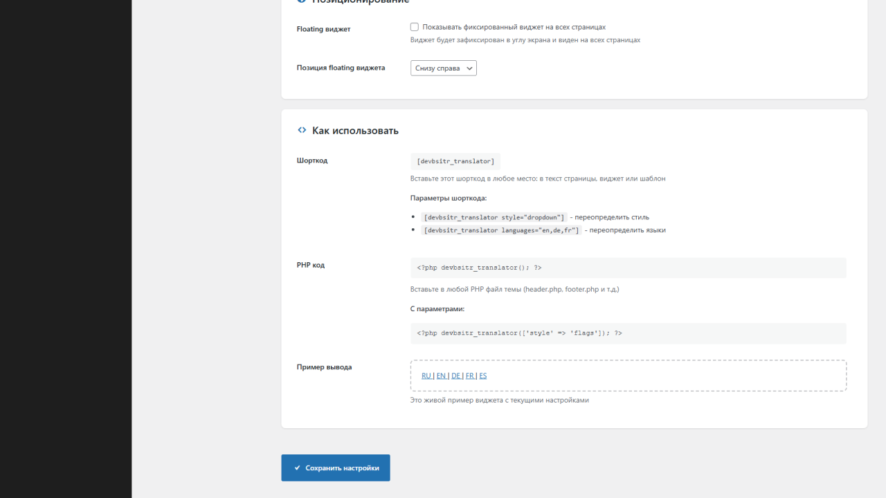Choose the FR language link
The image size is (886, 498).
(470, 376)
